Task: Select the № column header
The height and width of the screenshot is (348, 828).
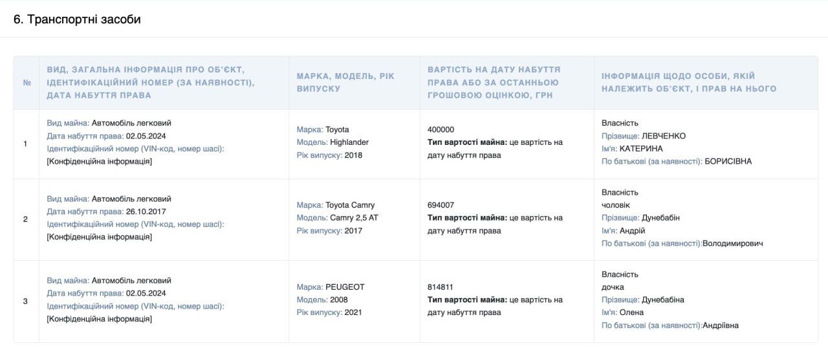Action: 27,83
